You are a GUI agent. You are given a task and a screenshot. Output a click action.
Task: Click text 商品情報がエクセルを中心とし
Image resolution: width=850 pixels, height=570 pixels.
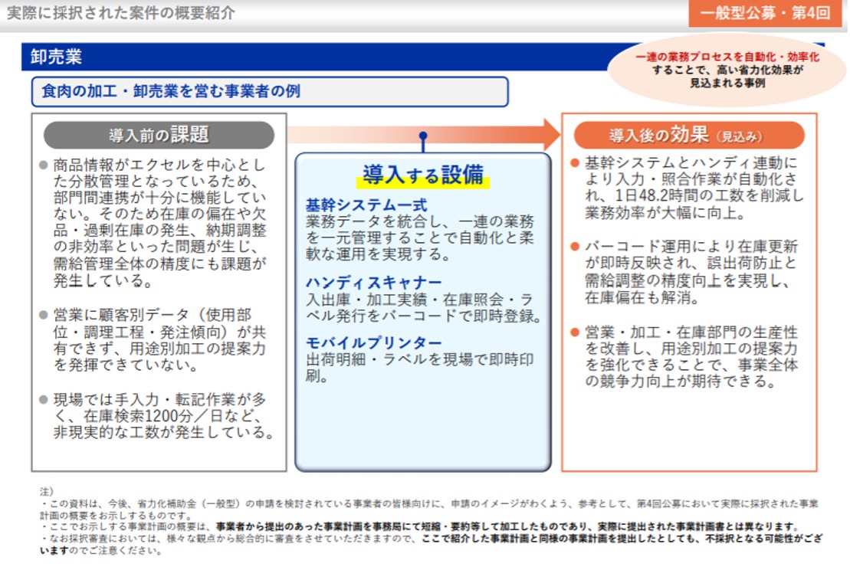(159, 165)
